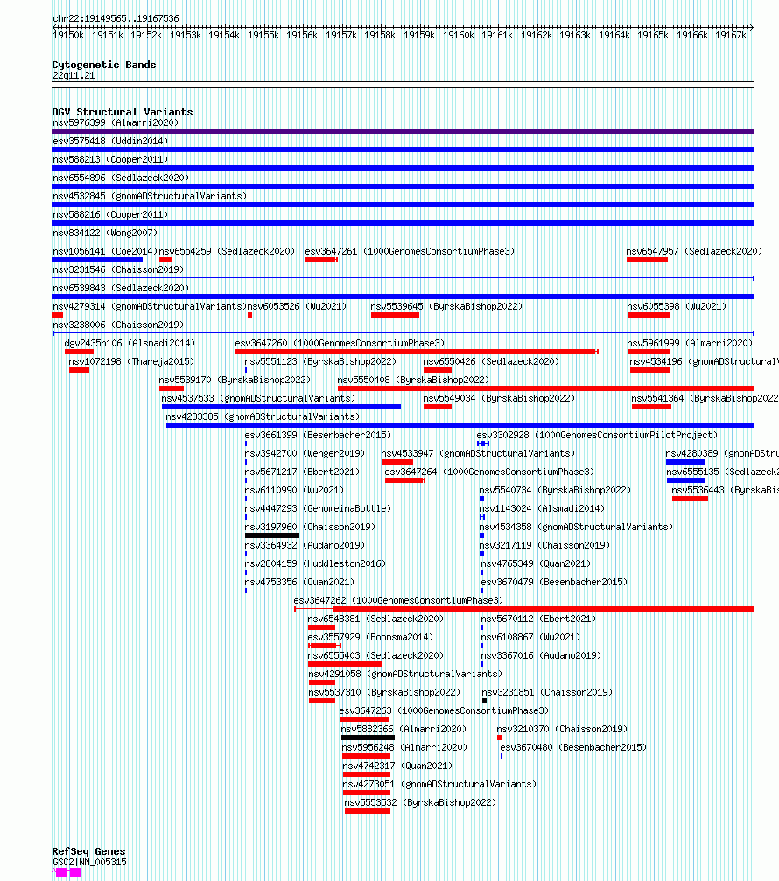Select nsv5540734 (ByrskaBishop2022) label
779x881 pixels.
(555, 490)
